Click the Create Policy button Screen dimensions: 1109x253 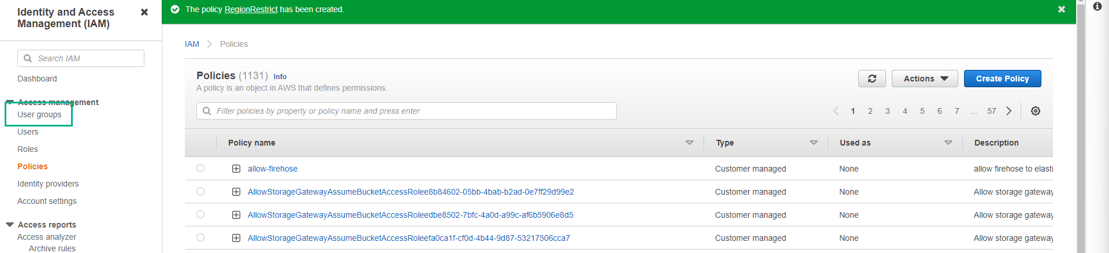(1002, 79)
